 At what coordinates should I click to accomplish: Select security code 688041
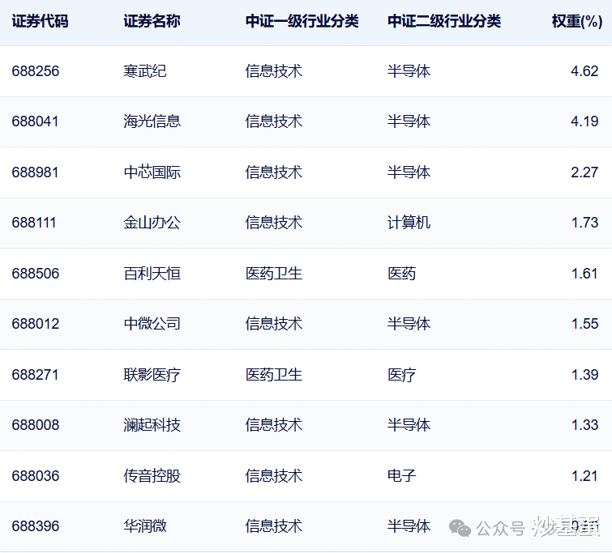coord(35,121)
